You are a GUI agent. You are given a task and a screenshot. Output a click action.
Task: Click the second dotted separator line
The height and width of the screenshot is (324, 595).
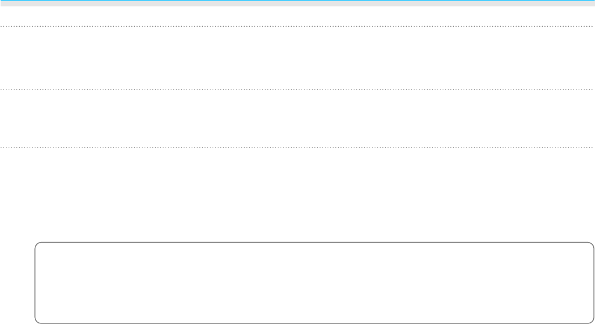(296, 89)
